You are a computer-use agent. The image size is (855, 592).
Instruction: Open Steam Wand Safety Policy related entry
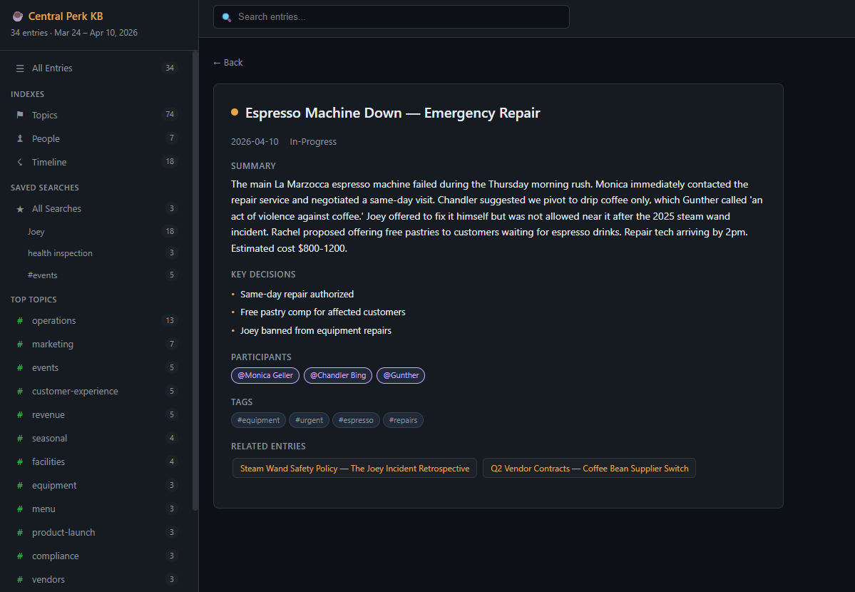(354, 469)
